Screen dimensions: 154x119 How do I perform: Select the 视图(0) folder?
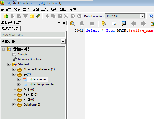[29, 89]
